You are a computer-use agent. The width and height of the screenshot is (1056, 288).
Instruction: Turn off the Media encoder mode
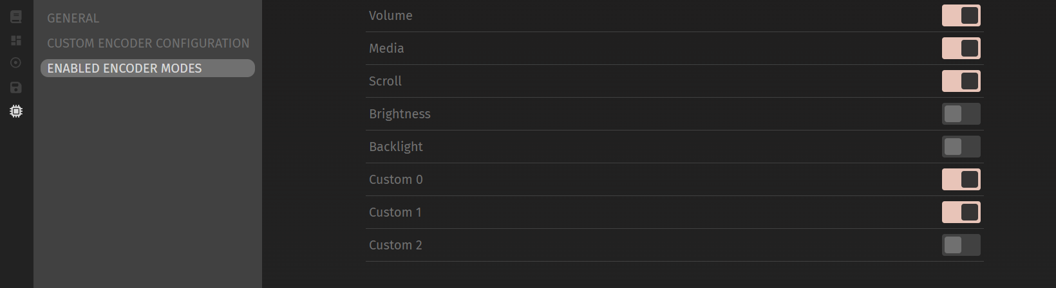(x=961, y=48)
